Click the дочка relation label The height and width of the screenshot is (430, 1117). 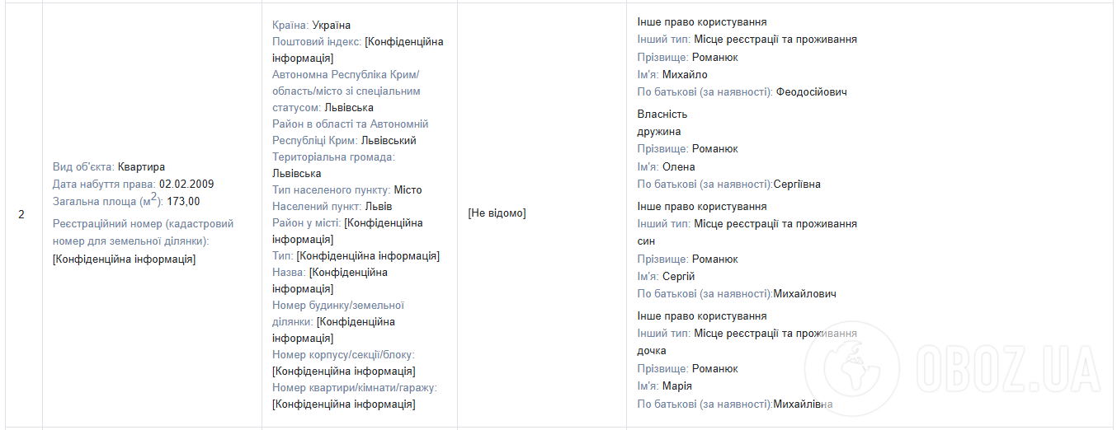pyautogui.click(x=652, y=351)
